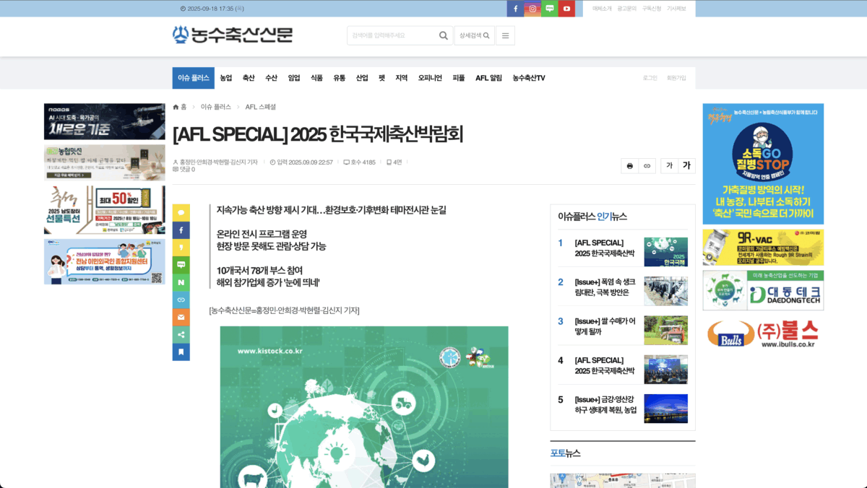Copy the article link via link icon
This screenshot has width=867, height=488.
647,166
